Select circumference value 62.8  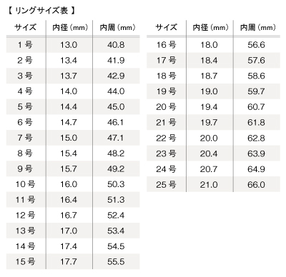tap(256, 138)
